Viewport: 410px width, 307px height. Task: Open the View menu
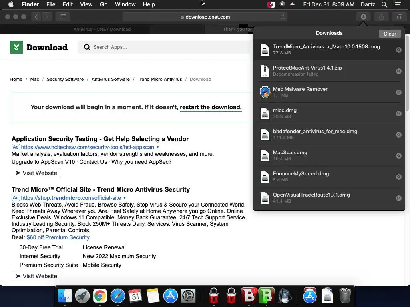86,4
